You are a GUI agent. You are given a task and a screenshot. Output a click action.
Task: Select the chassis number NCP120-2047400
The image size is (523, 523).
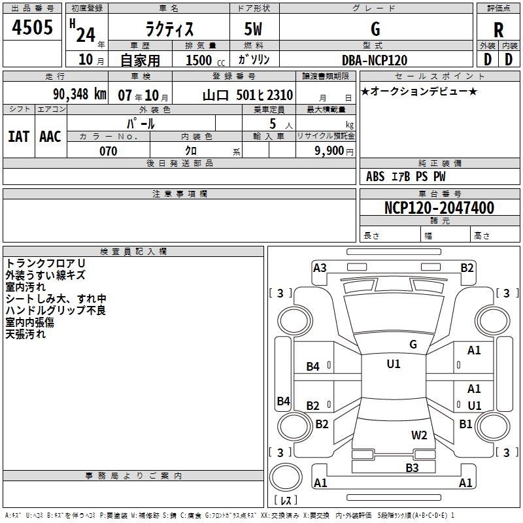pyautogui.click(x=439, y=207)
